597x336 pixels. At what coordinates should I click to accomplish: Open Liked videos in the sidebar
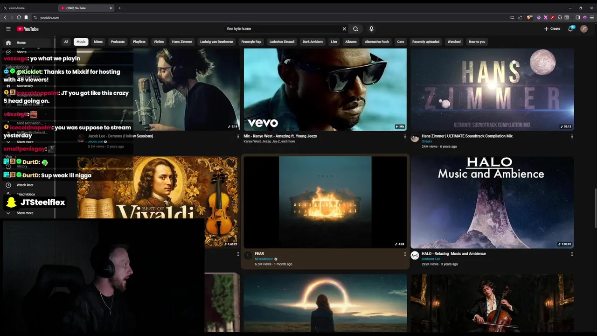26,194
